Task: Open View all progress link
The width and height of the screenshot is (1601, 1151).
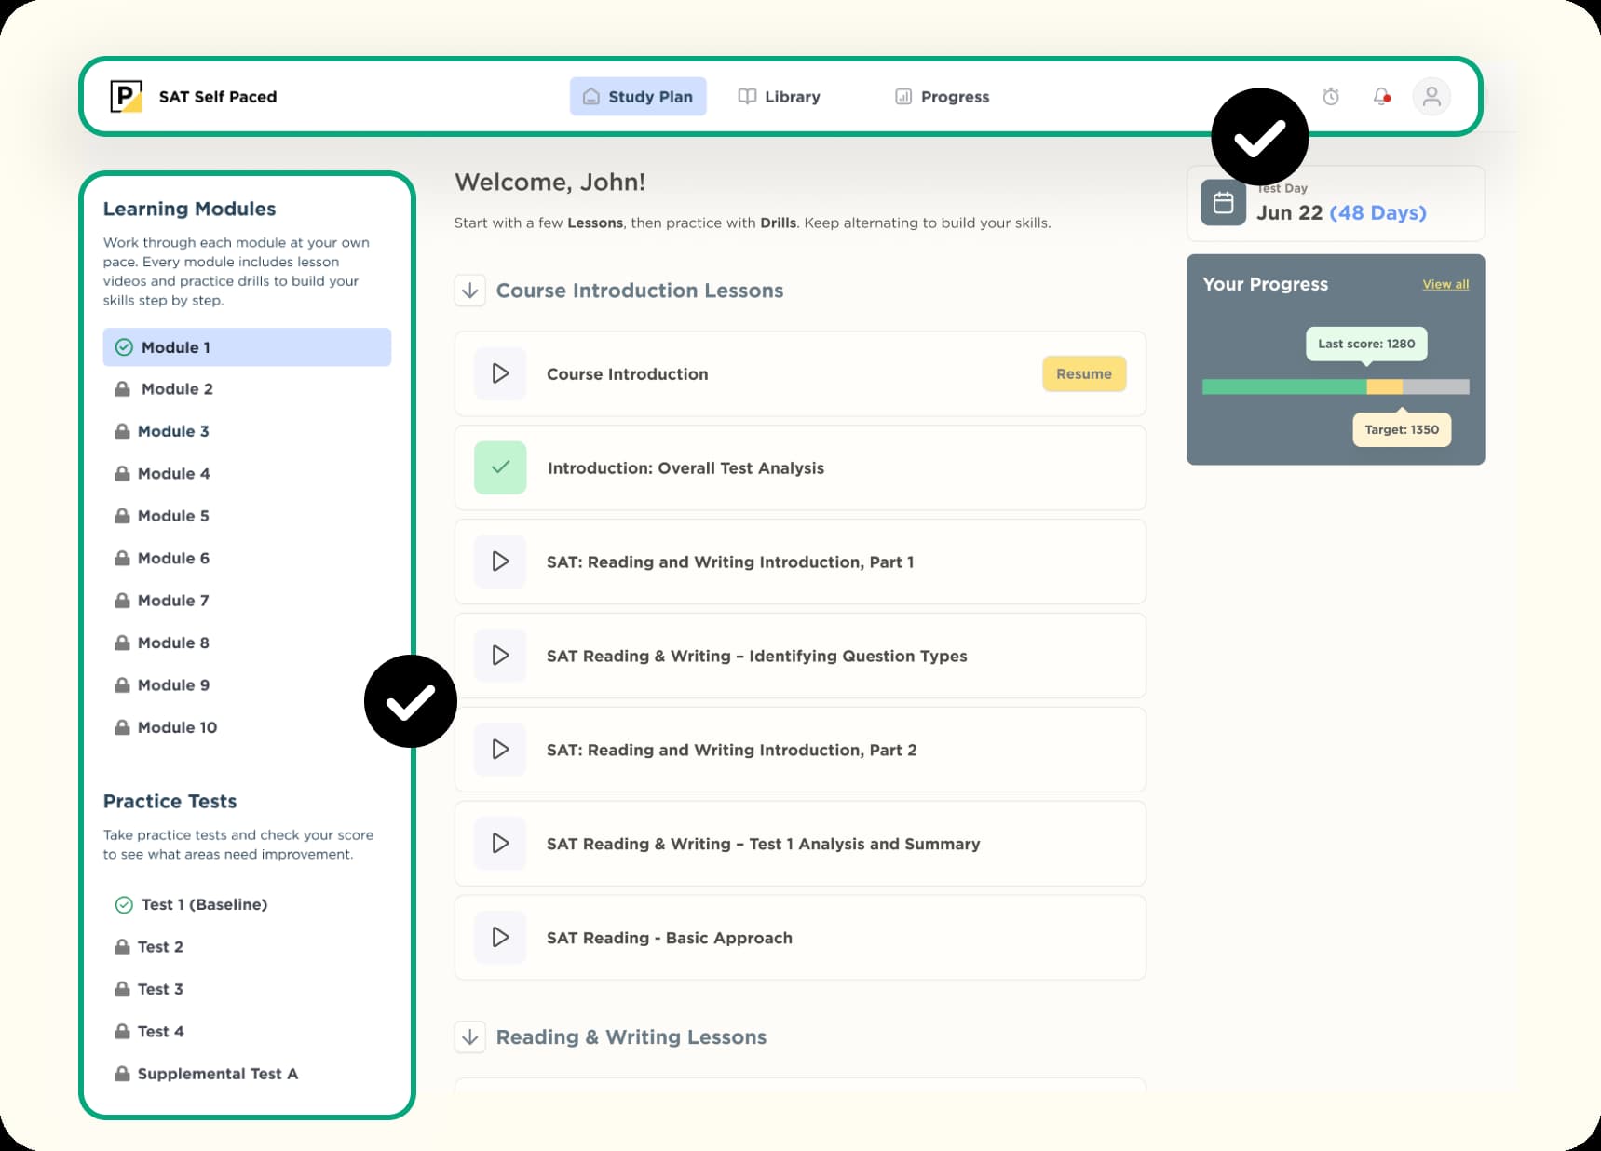Action: pos(1445,284)
